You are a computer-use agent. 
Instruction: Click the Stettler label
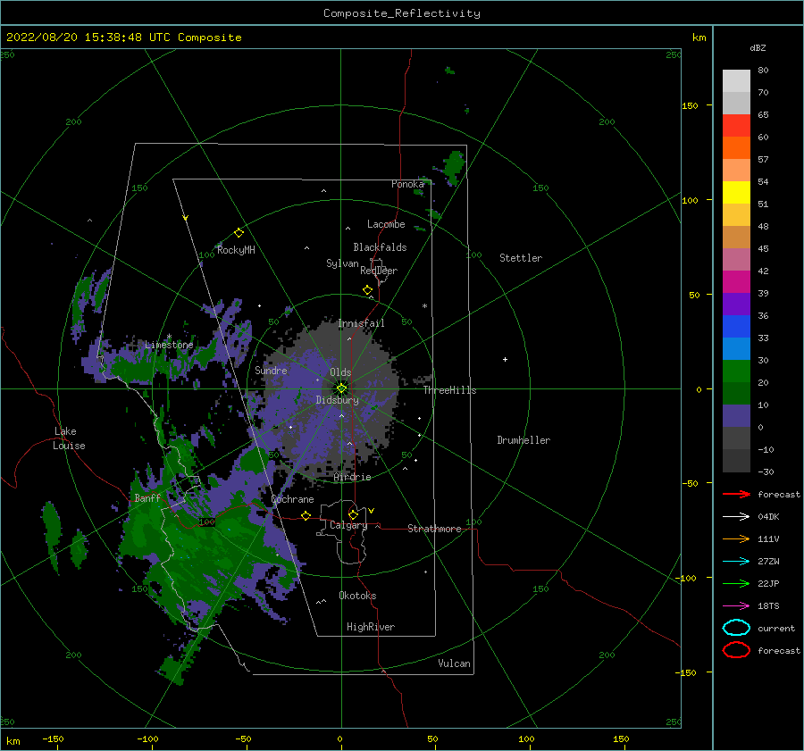tap(521, 258)
